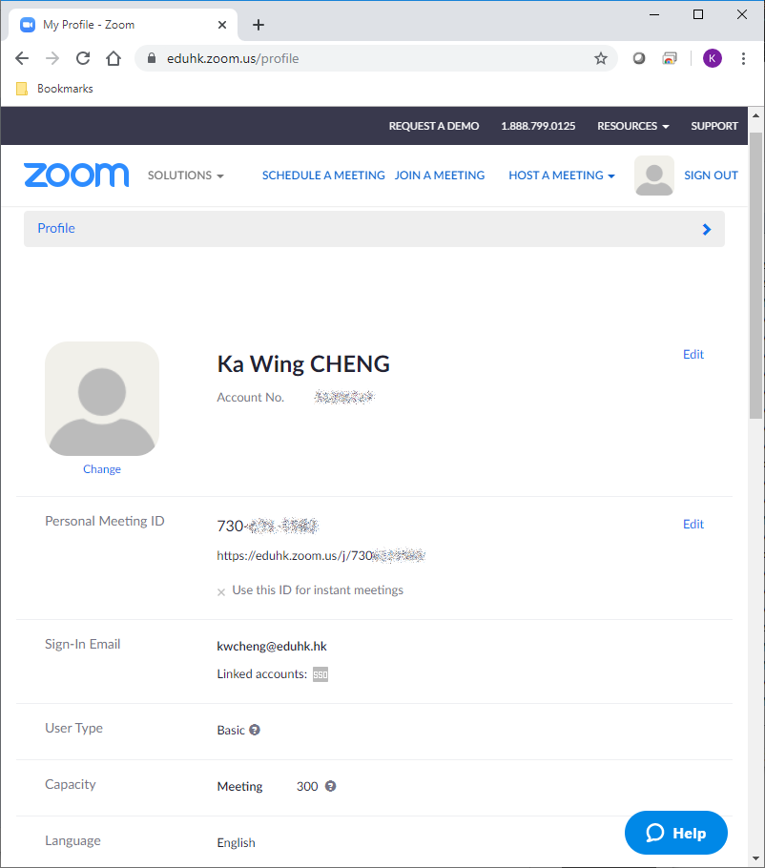This screenshot has width=765, height=868.
Task: Click the Meeting label beside capacity
Action: [239, 786]
